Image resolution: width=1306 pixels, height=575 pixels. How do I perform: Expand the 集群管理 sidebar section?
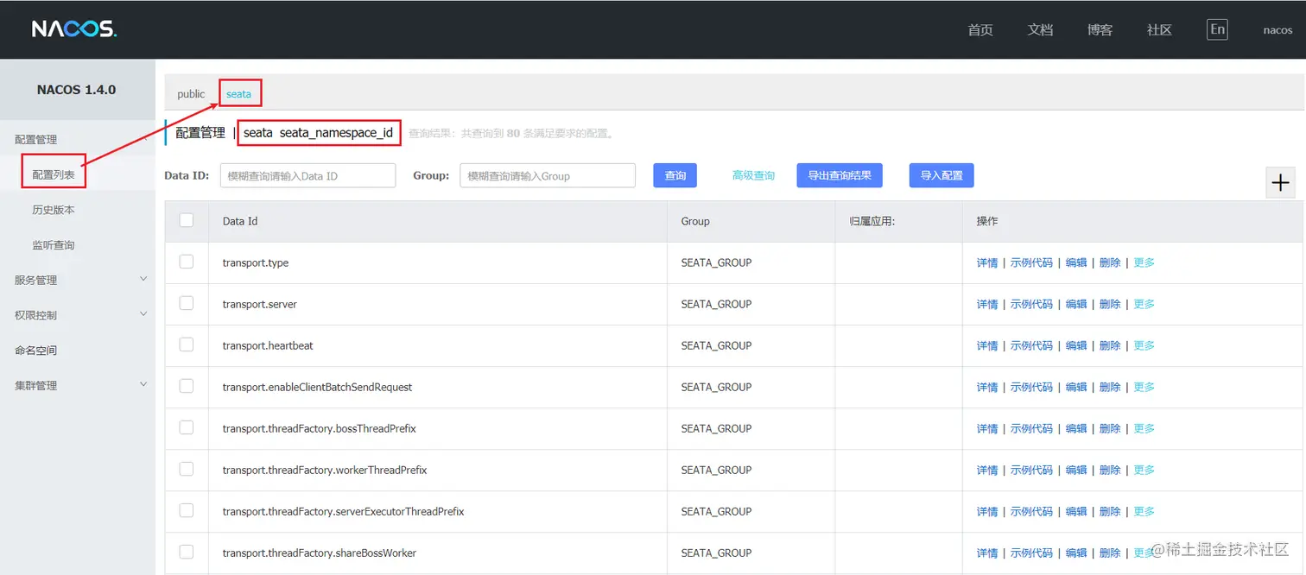78,385
